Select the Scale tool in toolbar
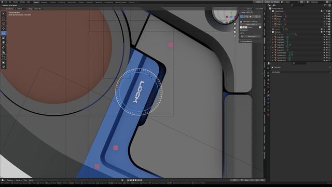This screenshot has width=332, height=187. click(4, 38)
